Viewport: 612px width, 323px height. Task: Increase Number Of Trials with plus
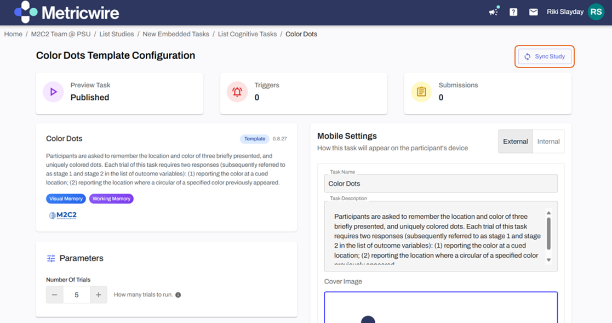(99, 295)
